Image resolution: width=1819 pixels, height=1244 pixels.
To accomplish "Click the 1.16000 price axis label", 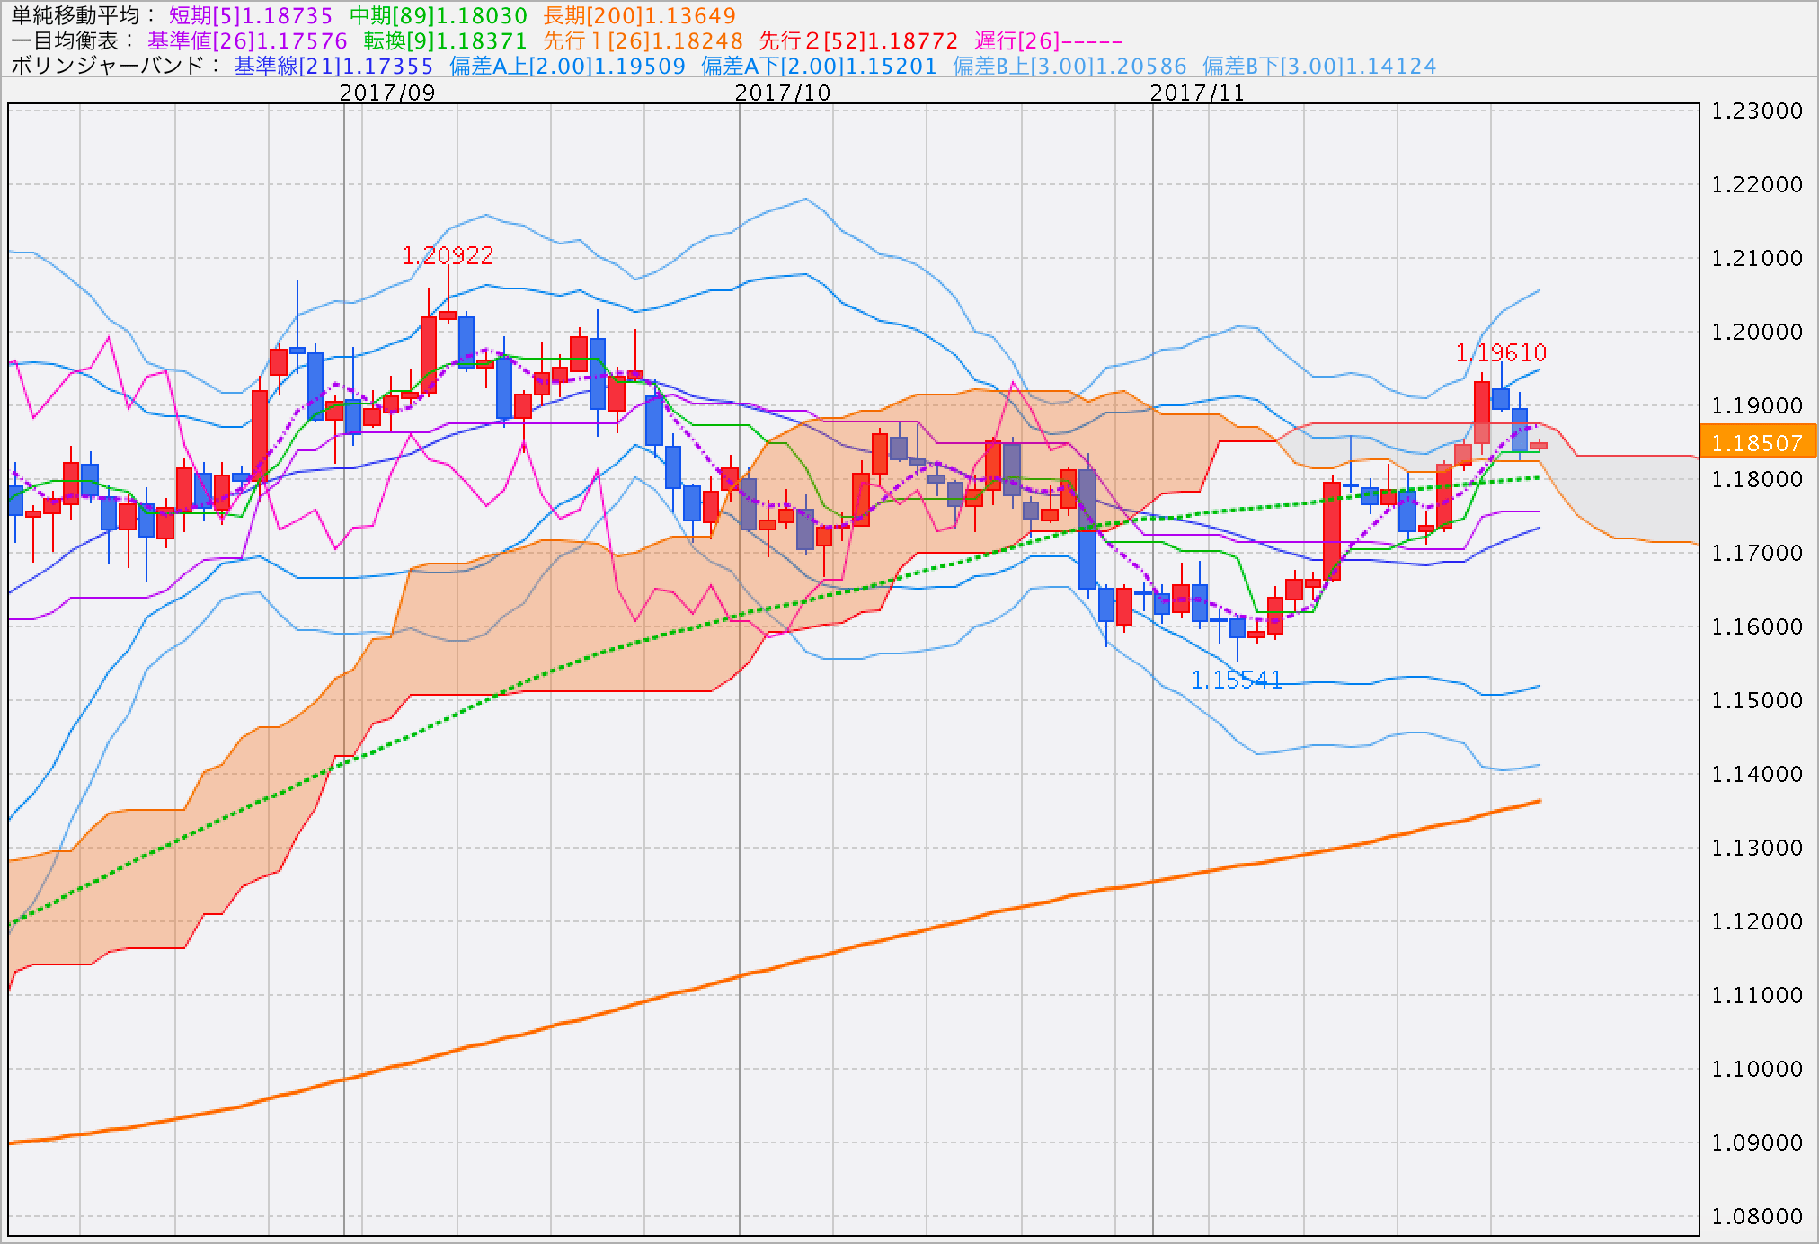I will (1757, 627).
